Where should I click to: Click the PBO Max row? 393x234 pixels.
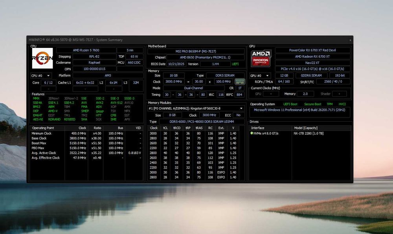click(86, 148)
